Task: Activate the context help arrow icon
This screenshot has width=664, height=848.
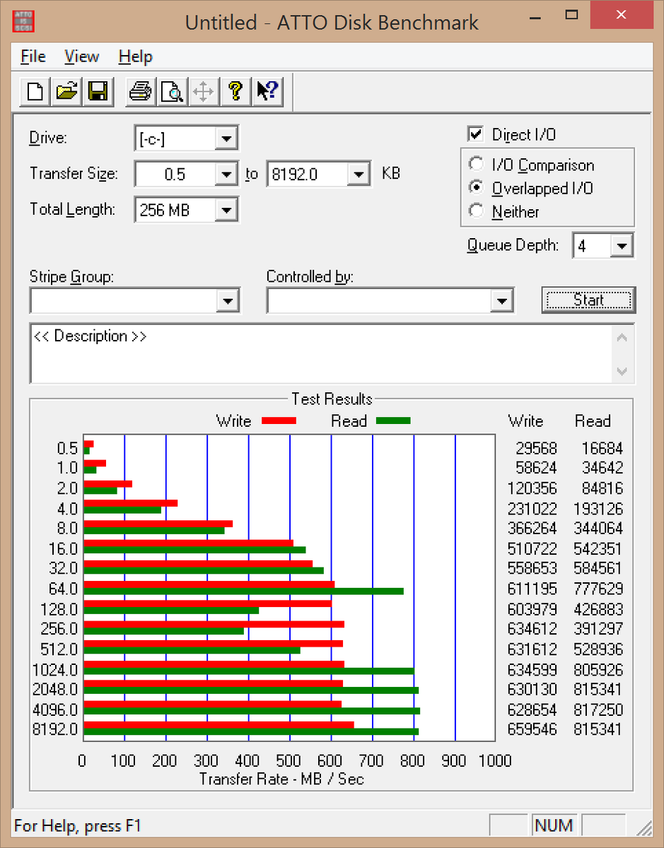Action: point(267,91)
